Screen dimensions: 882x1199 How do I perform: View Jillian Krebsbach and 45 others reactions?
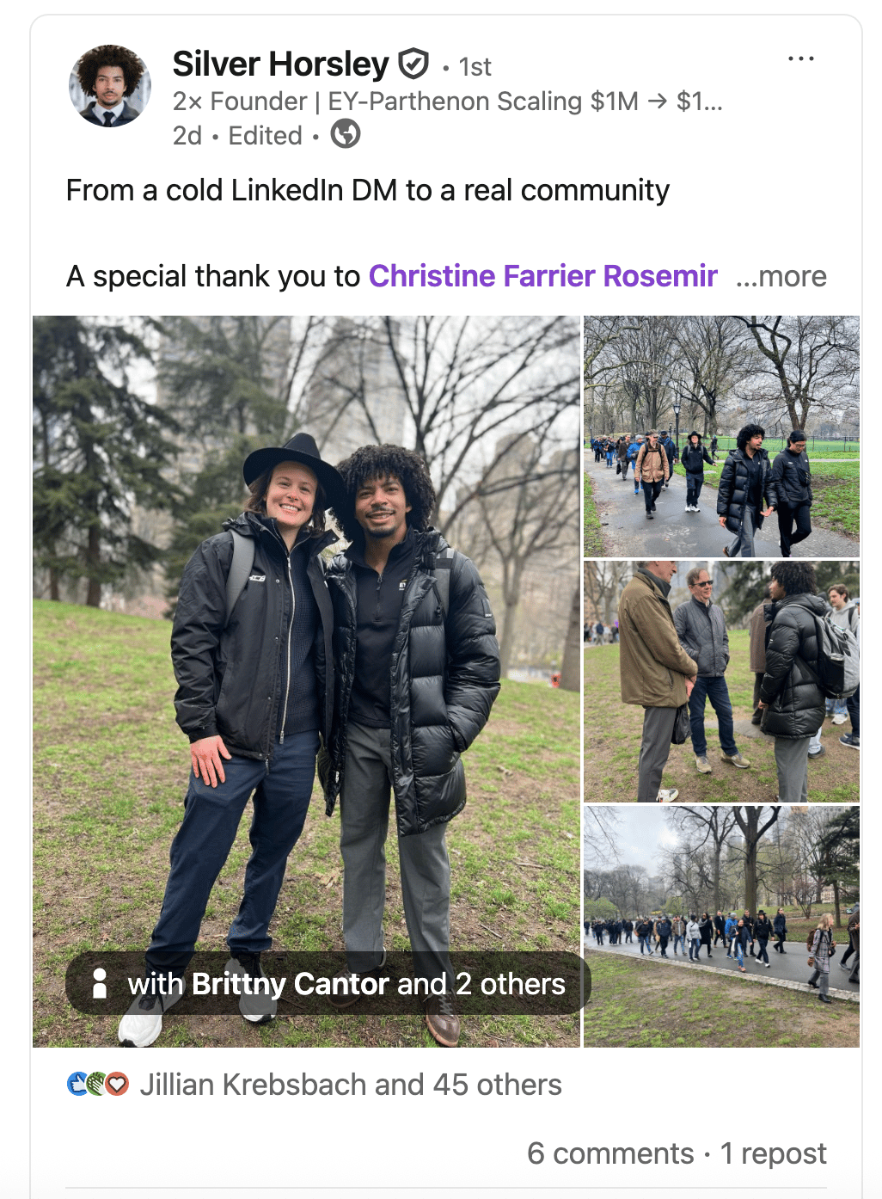pyautogui.click(x=351, y=1085)
